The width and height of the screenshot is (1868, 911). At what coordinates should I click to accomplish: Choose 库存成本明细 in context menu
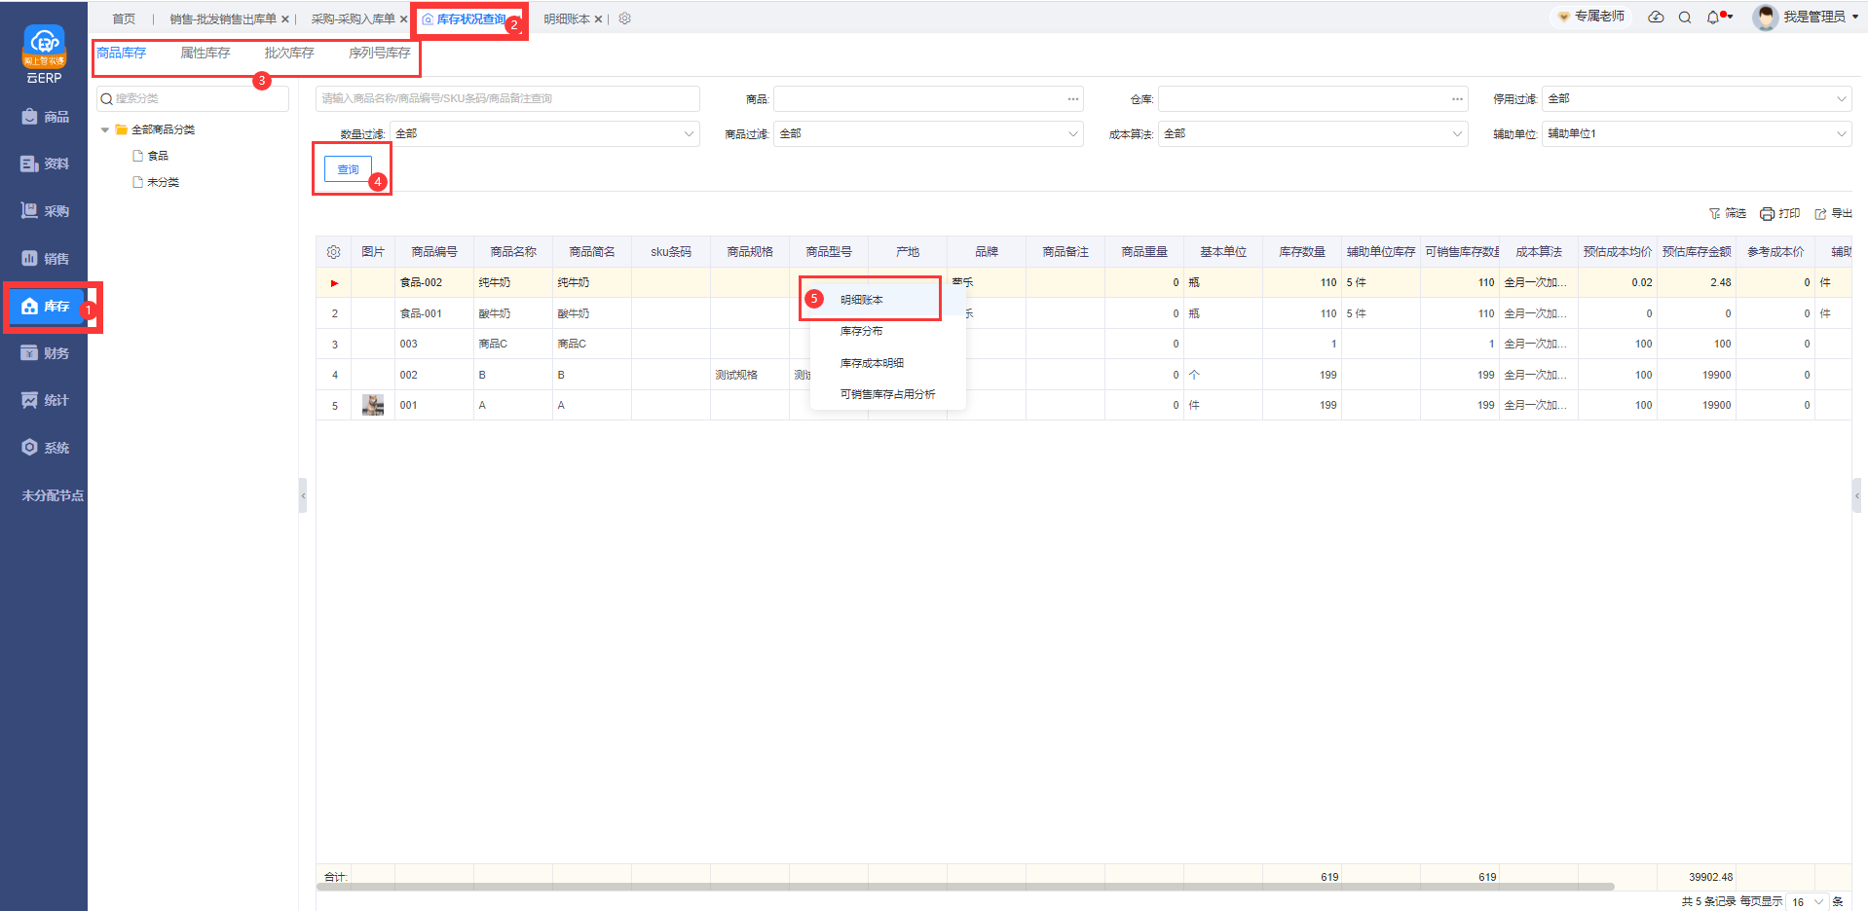pos(872,363)
